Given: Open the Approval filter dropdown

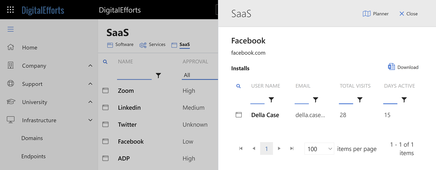Looking at the screenshot, I should click(200, 75).
